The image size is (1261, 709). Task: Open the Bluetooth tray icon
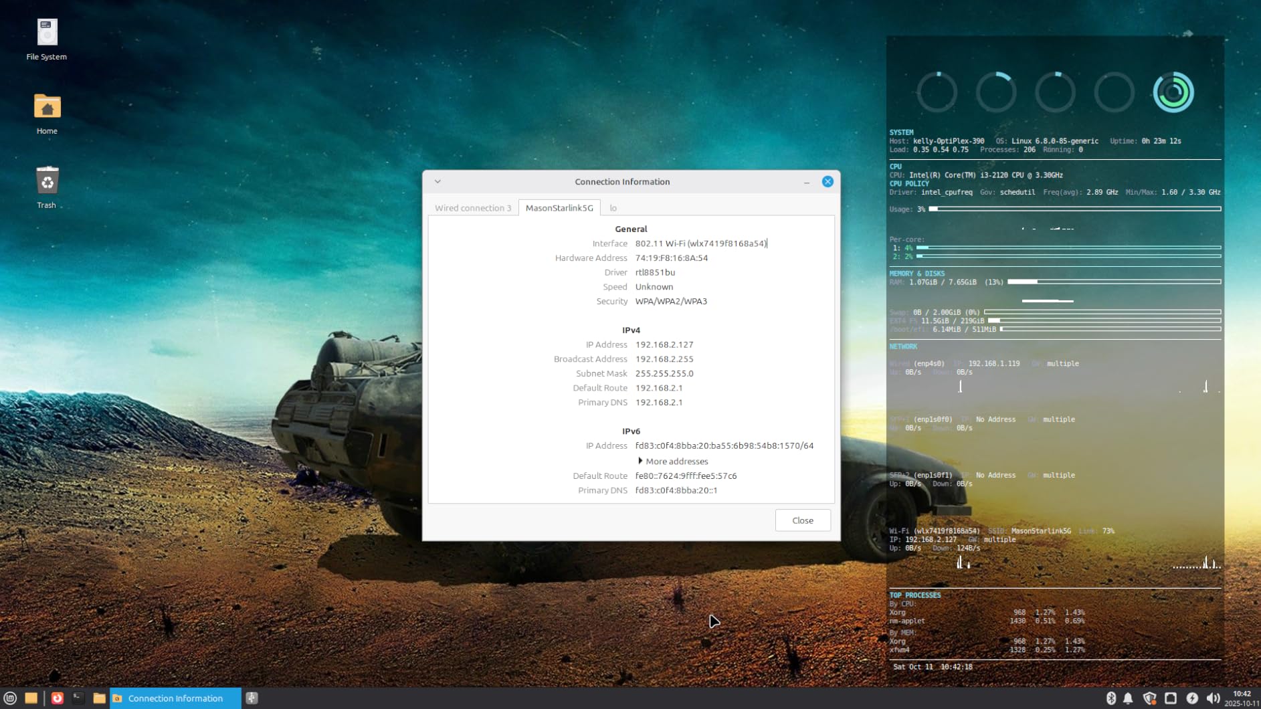[1110, 698]
